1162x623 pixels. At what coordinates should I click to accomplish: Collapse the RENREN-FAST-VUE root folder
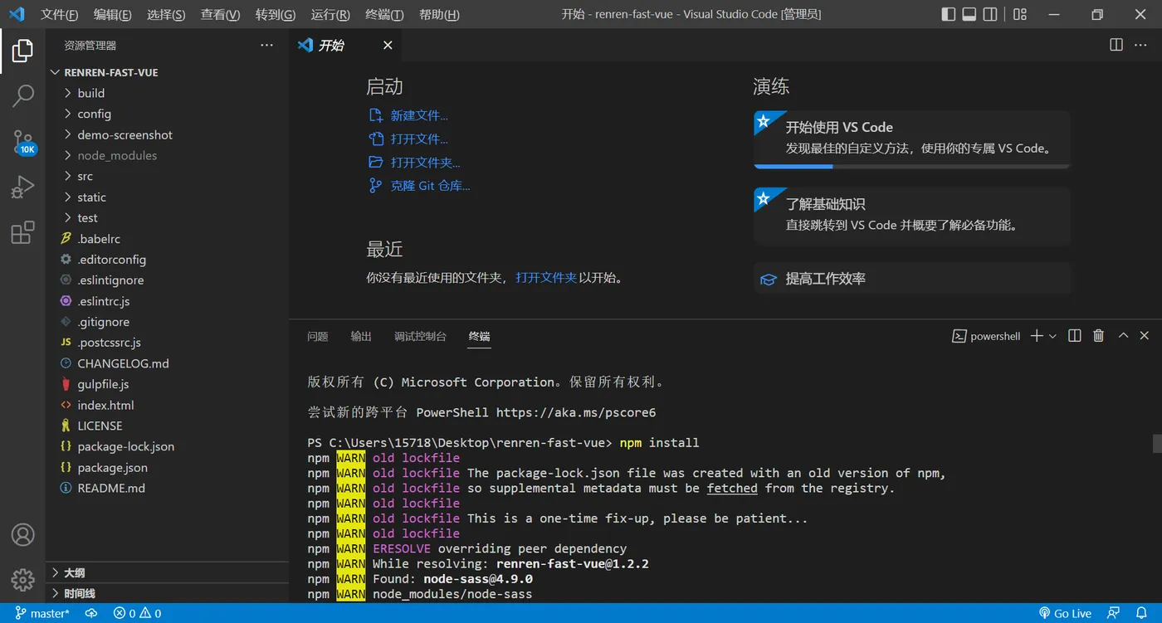coord(168,72)
